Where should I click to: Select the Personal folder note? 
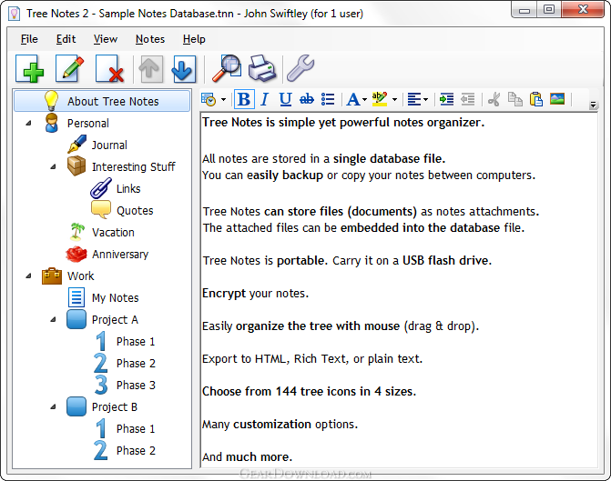pos(88,124)
